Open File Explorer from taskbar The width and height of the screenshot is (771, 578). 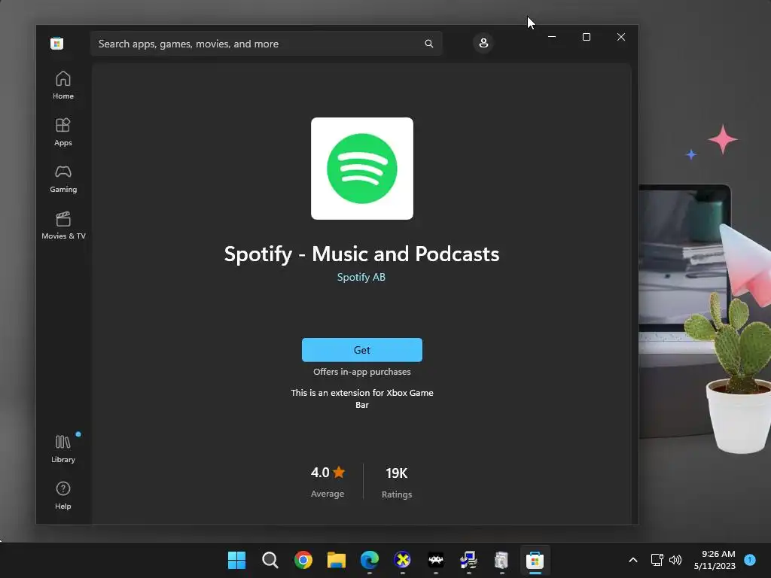pos(337,560)
